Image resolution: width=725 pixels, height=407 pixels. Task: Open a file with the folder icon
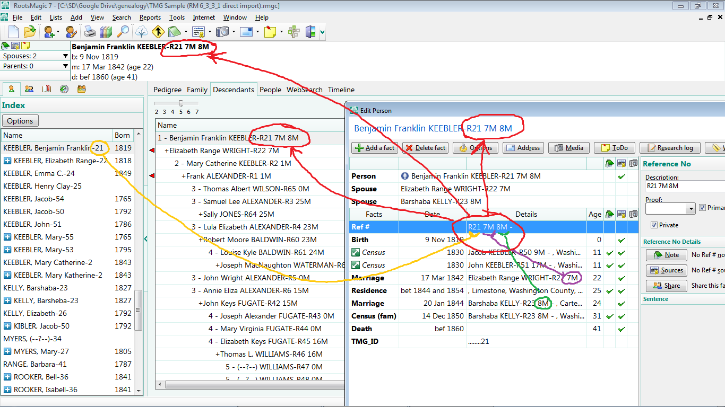[x=29, y=32]
